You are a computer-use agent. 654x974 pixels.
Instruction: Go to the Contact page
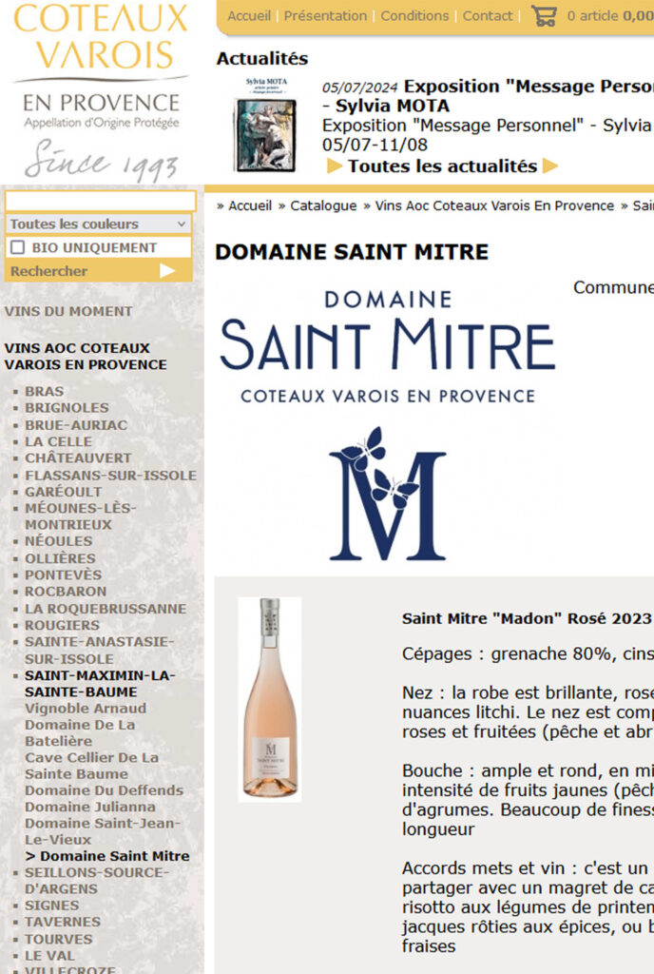pos(488,15)
